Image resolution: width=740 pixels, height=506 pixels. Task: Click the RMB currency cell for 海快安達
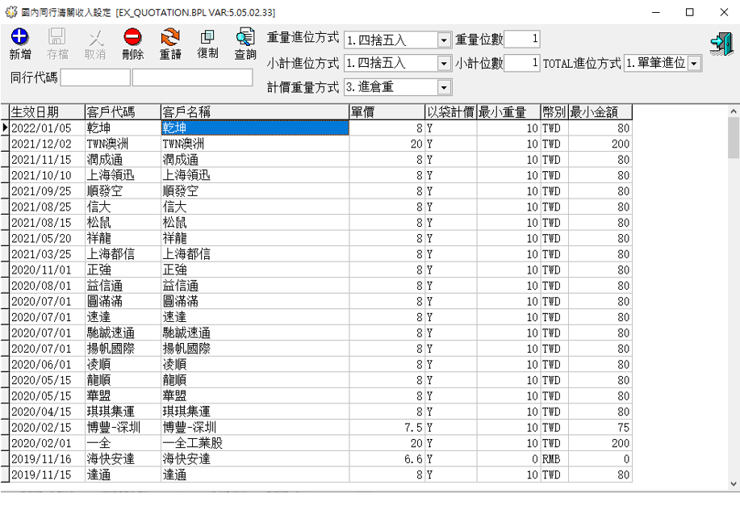(553, 458)
